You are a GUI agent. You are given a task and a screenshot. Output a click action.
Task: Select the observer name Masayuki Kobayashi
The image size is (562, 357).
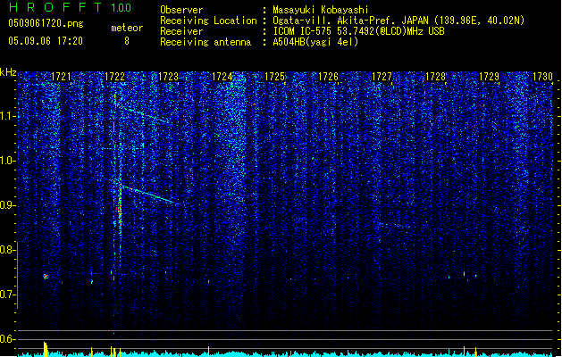321,10
